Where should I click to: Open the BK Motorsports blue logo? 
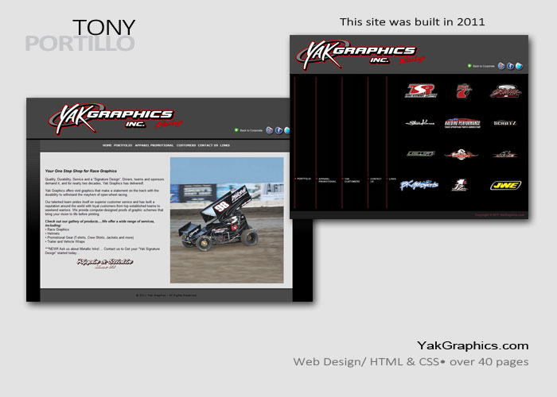pos(419,185)
